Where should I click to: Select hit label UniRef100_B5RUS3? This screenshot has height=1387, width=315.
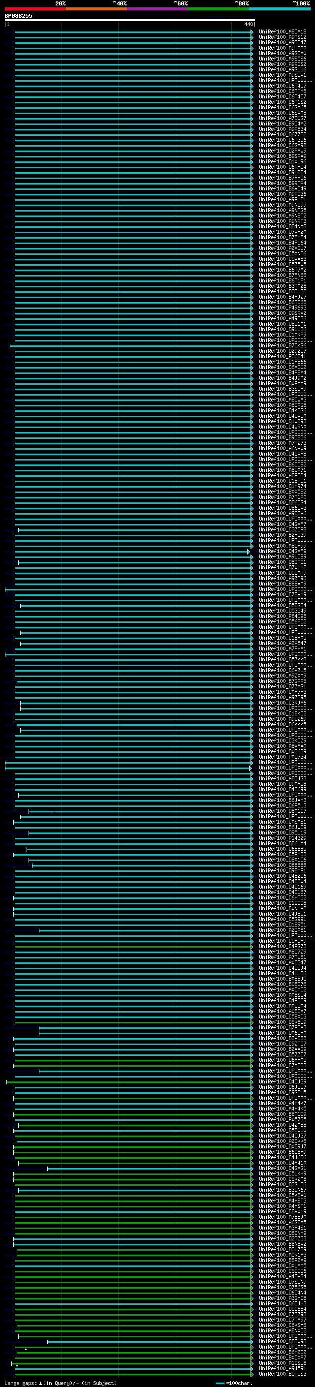pyautogui.click(x=282, y=1374)
